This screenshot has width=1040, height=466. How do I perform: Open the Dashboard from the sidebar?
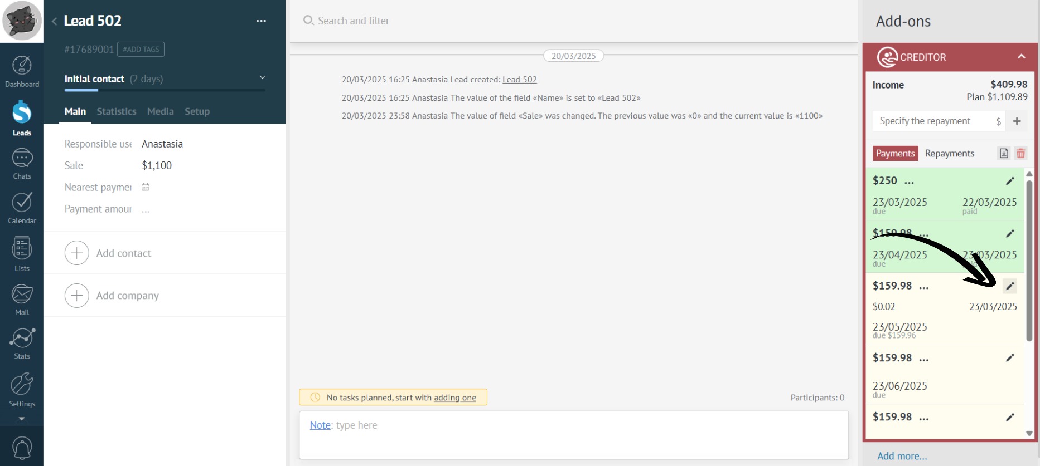pos(22,71)
